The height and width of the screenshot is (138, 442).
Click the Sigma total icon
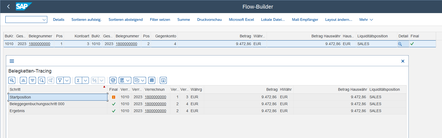click(78, 80)
